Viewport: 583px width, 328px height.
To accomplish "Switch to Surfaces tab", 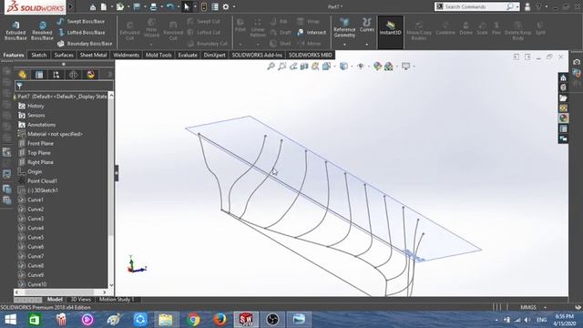I will coord(64,55).
